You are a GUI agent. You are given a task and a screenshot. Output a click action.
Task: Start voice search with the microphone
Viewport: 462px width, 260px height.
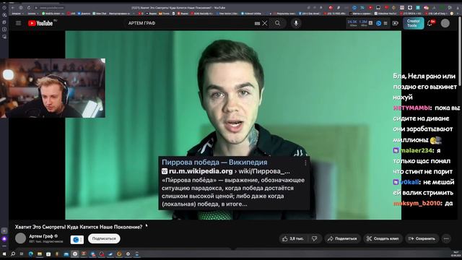[x=296, y=23]
